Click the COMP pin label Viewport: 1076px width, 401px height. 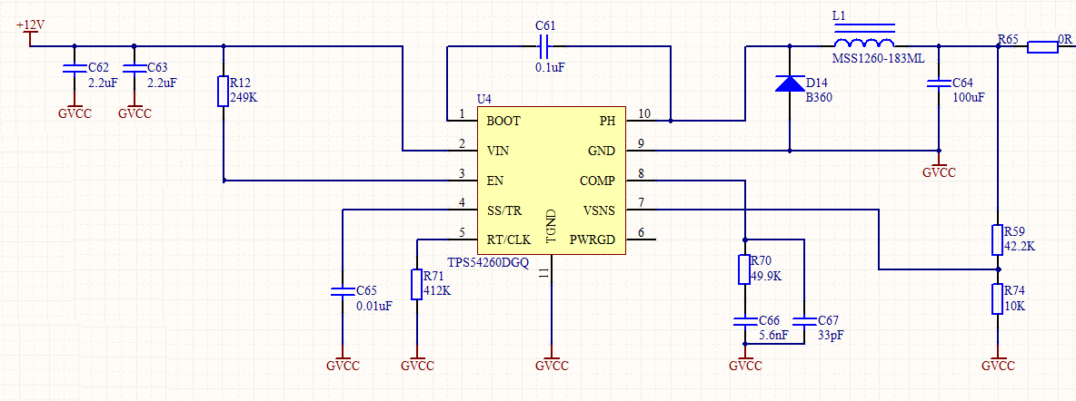(x=598, y=181)
